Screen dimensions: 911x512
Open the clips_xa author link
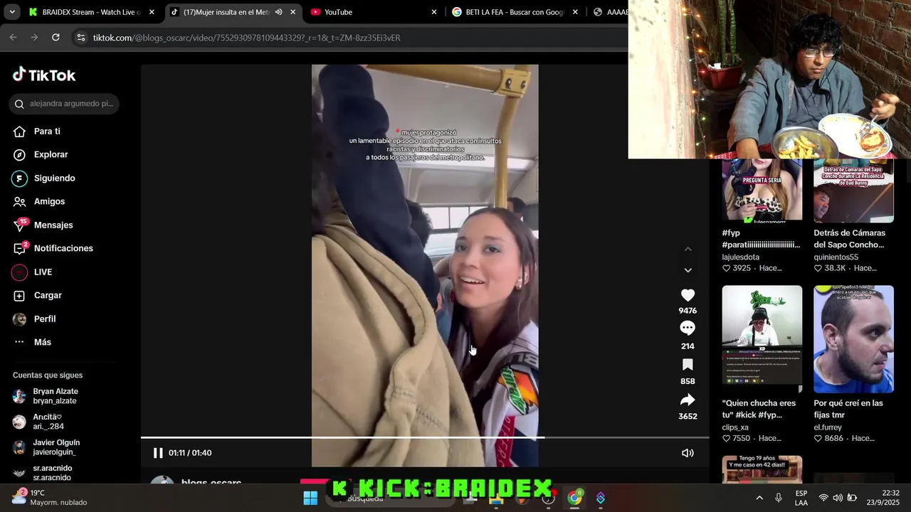click(735, 427)
